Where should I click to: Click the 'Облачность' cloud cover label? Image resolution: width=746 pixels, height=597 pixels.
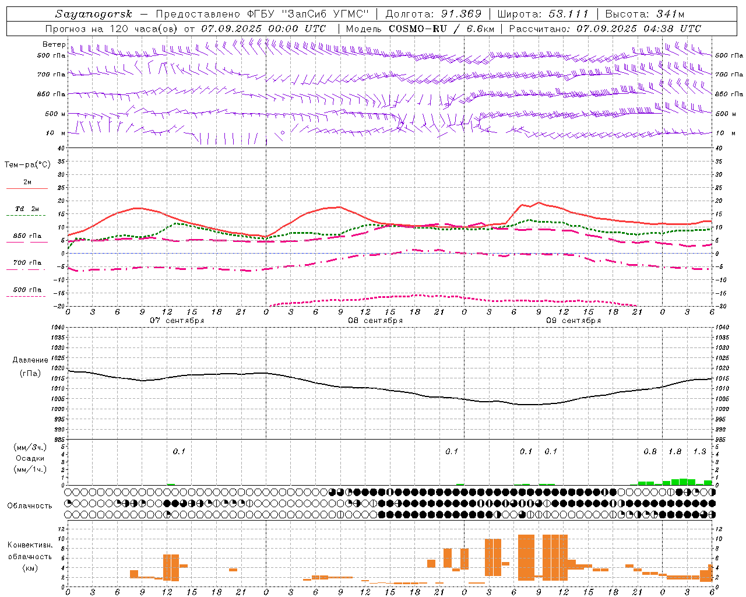(x=30, y=506)
